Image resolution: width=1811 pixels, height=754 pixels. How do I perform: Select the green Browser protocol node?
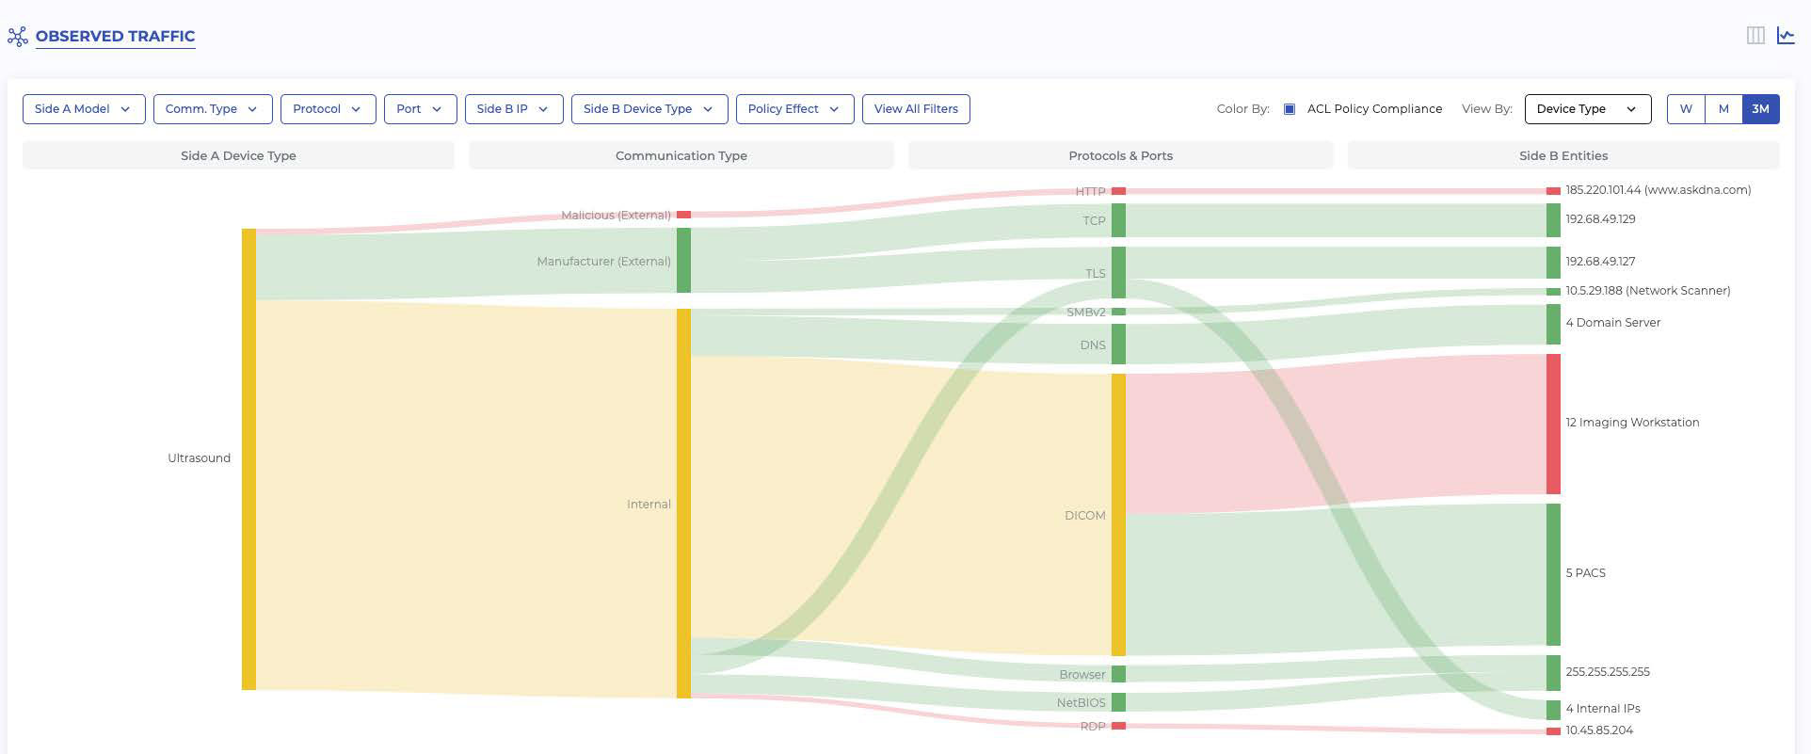[1118, 674]
